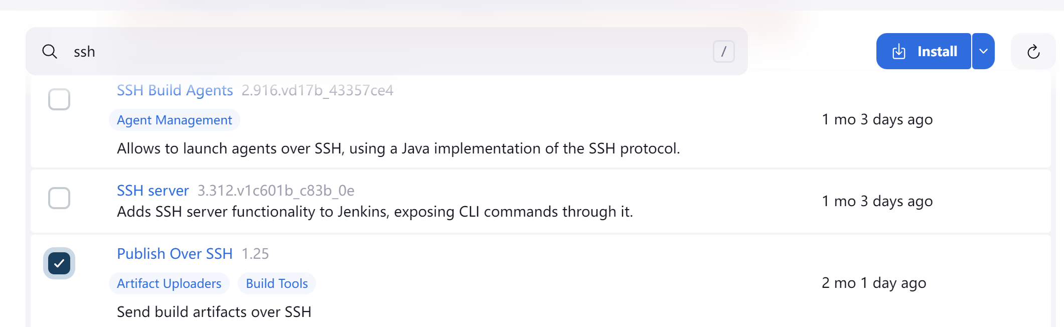Screen dimensions: 1064x327
Task: Open the SSH Build Agents plugin link
Action: (175, 90)
